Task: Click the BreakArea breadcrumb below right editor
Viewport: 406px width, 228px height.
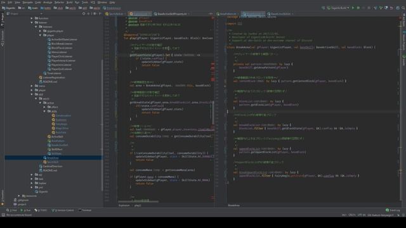Action: 234,205
